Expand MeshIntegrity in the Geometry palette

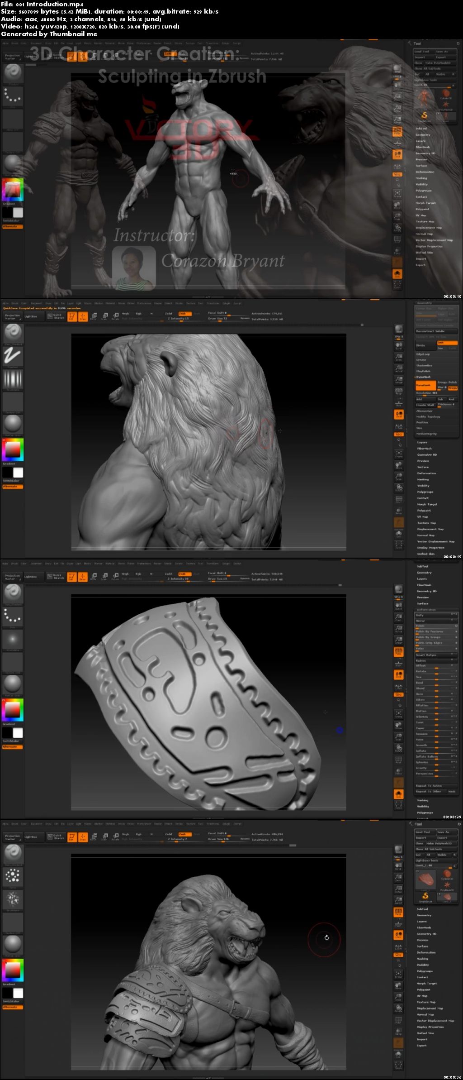[x=426, y=434]
